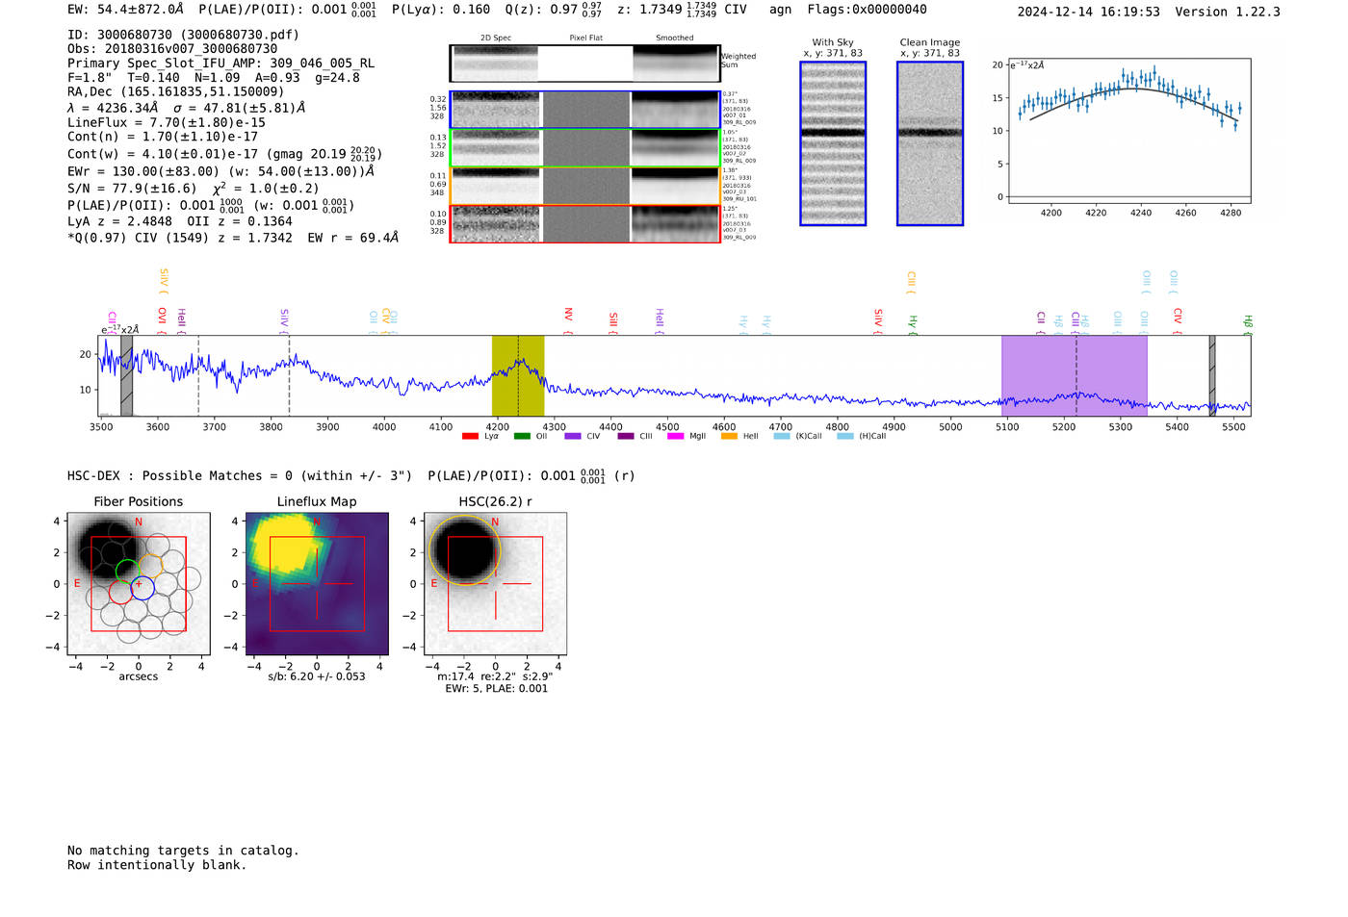Click 'Flags:0x00000040' in the header
1348x917 pixels.
pyautogui.click(x=867, y=10)
